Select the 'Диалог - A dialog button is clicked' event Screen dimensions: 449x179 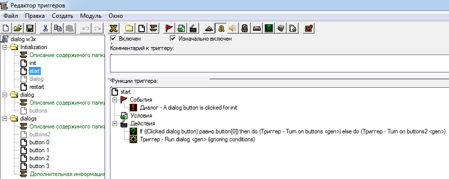click(x=189, y=108)
